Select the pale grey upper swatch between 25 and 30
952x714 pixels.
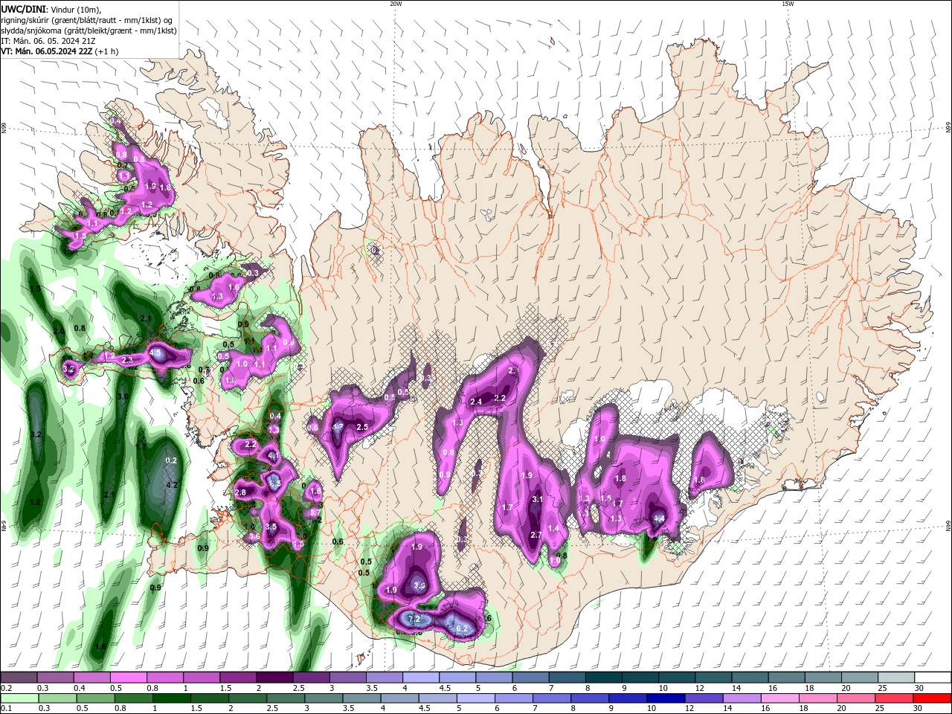tap(895, 678)
